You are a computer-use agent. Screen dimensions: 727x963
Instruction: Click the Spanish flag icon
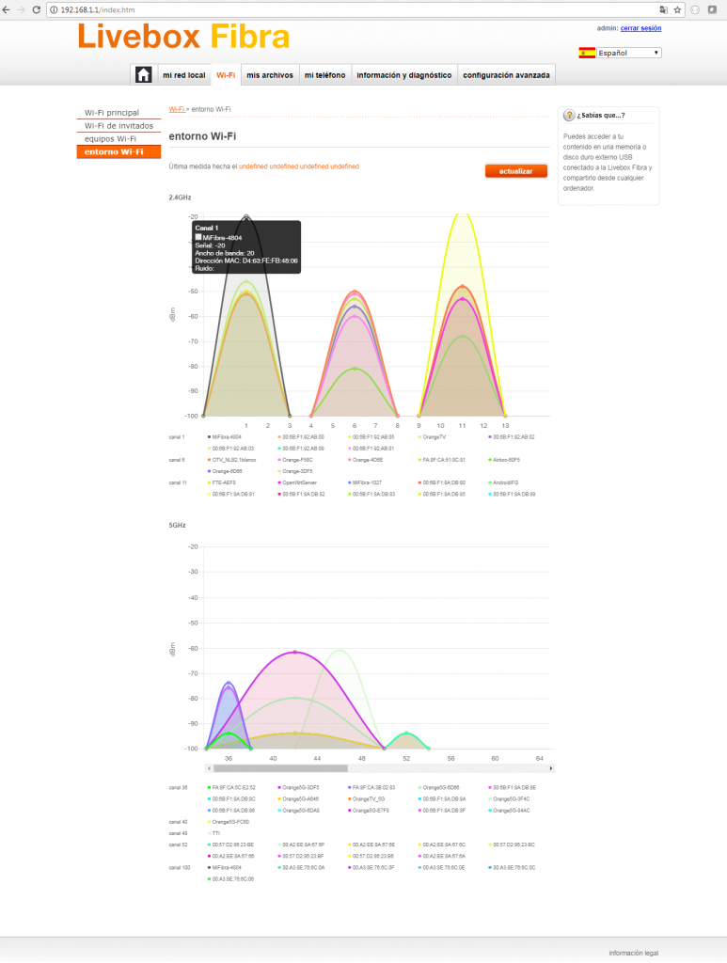point(587,53)
